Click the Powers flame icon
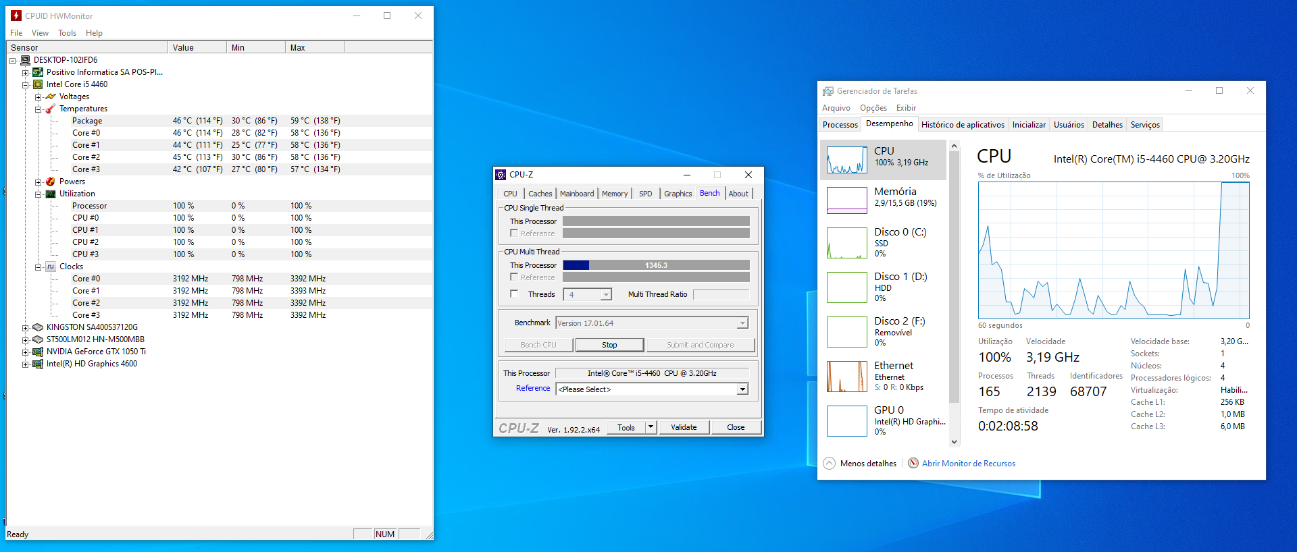This screenshot has height=552, width=1297. click(x=51, y=182)
